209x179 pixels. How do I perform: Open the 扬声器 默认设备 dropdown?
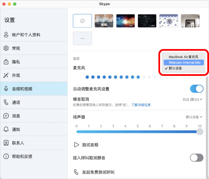click(x=194, y=117)
